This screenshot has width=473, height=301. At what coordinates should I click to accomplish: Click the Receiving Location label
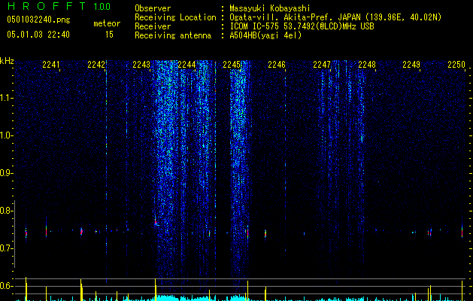(x=175, y=17)
